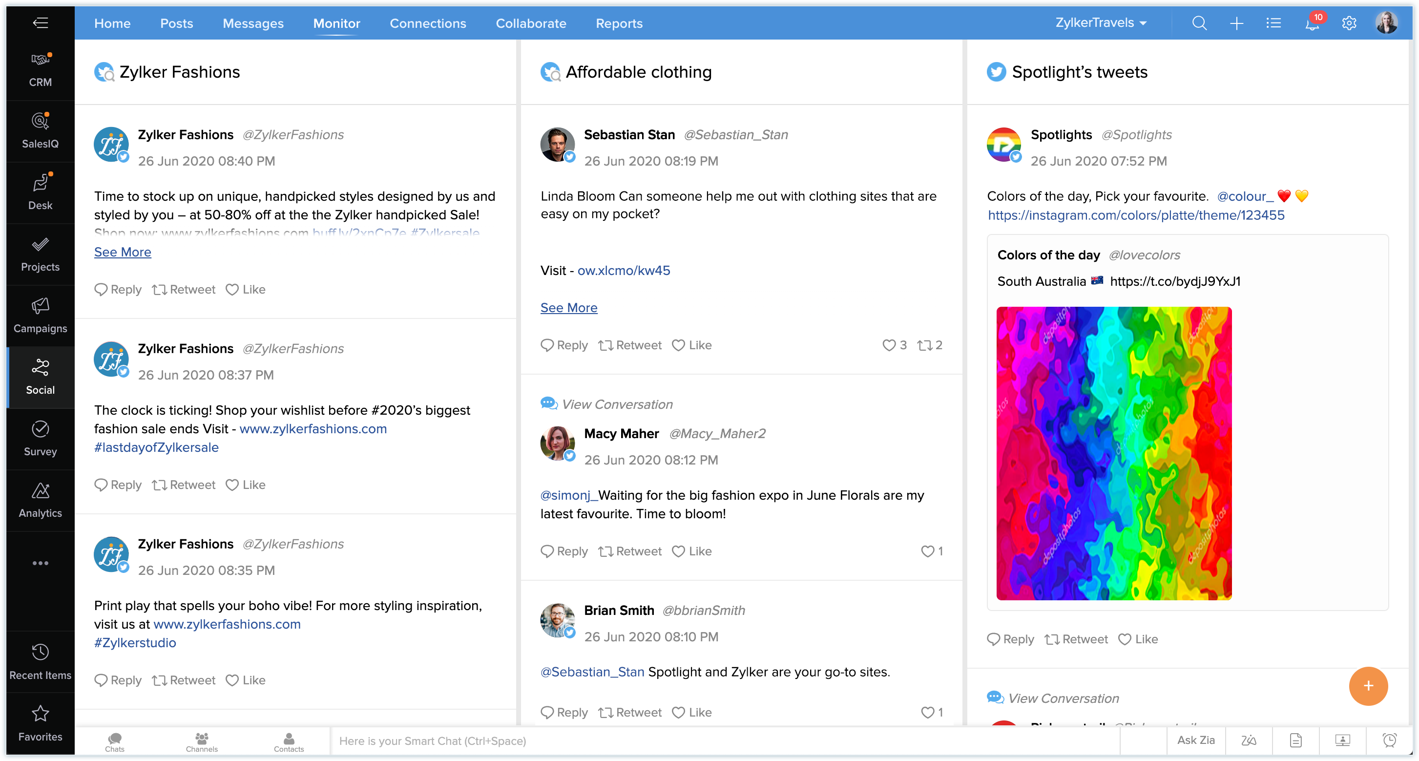Click Ask Zia button
This screenshot has height=761, width=1419.
pyautogui.click(x=1195, y=740)
